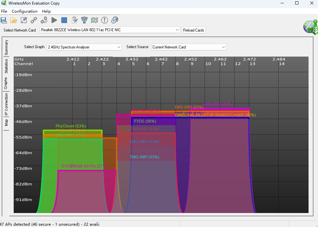Image resolution: width=318 pixels, height=227 pixels.
Task: Switch to the Map side tab
Action: point(6,123)
